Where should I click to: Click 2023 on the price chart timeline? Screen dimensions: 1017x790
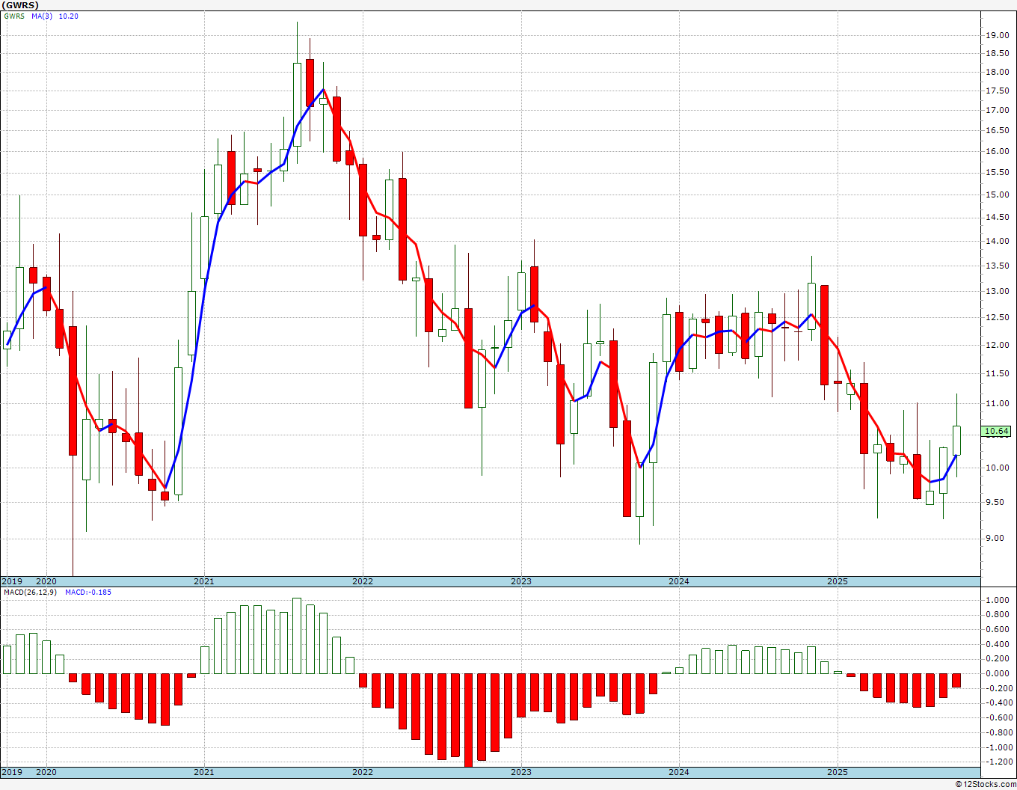click(521, 581)
